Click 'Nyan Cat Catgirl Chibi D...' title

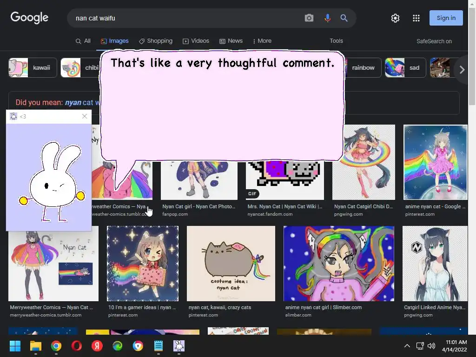(364, 206)
